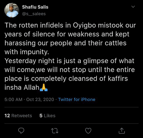This screenshot has width=143, height=138.
Task: Click the @s__salees handle
Action: pyautogui.click(x=34, y=14)
